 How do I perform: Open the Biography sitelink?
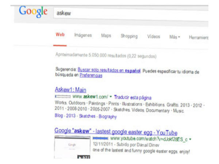(x=108, y=117)
